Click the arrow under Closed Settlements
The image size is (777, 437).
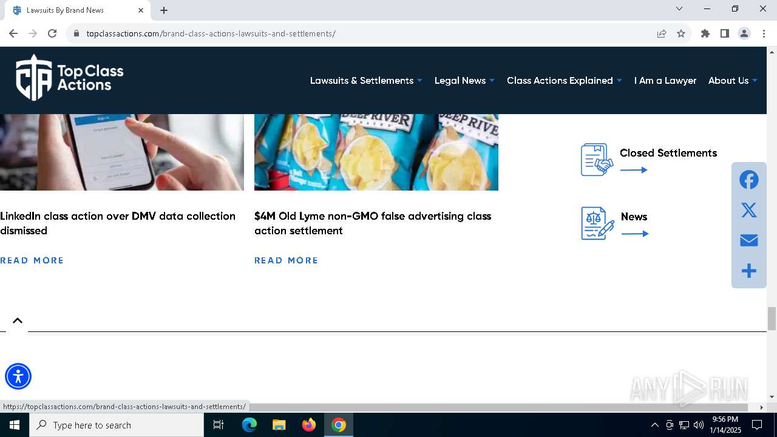[x=634, y=170]
